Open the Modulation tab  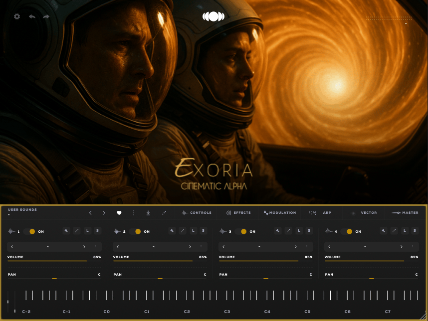(280, 213)
